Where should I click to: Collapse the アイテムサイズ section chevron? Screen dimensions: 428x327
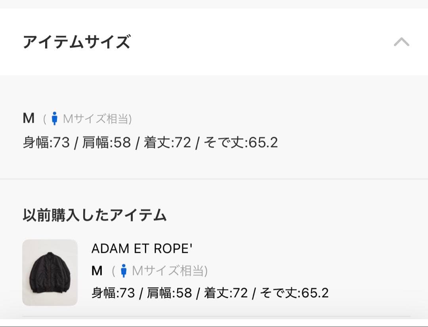pyautogui.click(x=401, y=42)
